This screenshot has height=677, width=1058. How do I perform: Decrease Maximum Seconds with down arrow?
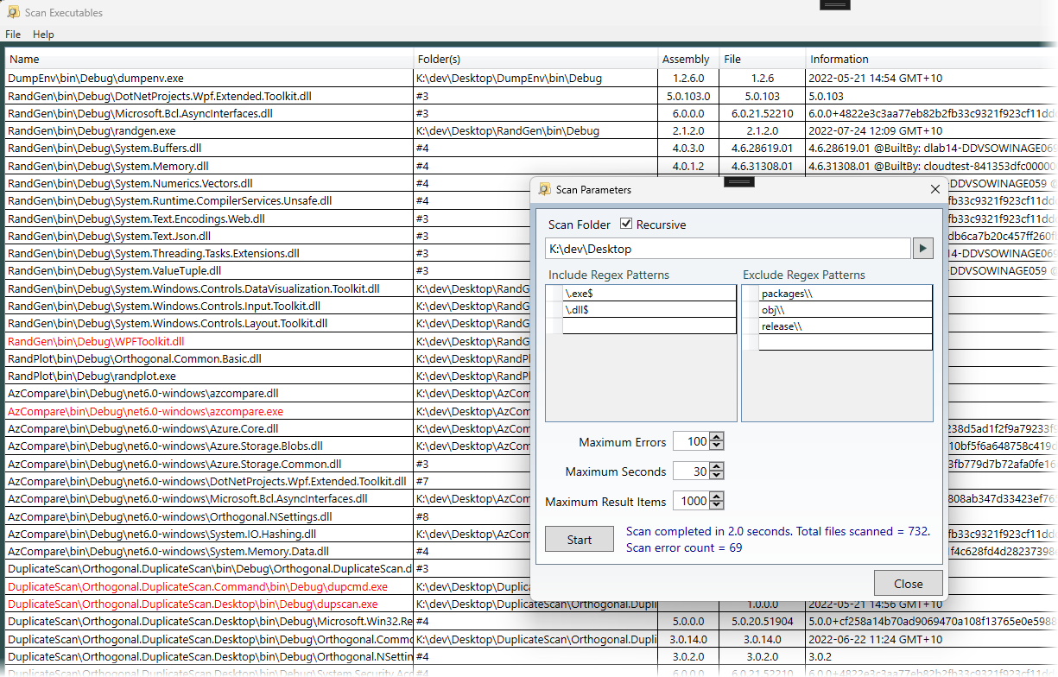tap(717, 475)
